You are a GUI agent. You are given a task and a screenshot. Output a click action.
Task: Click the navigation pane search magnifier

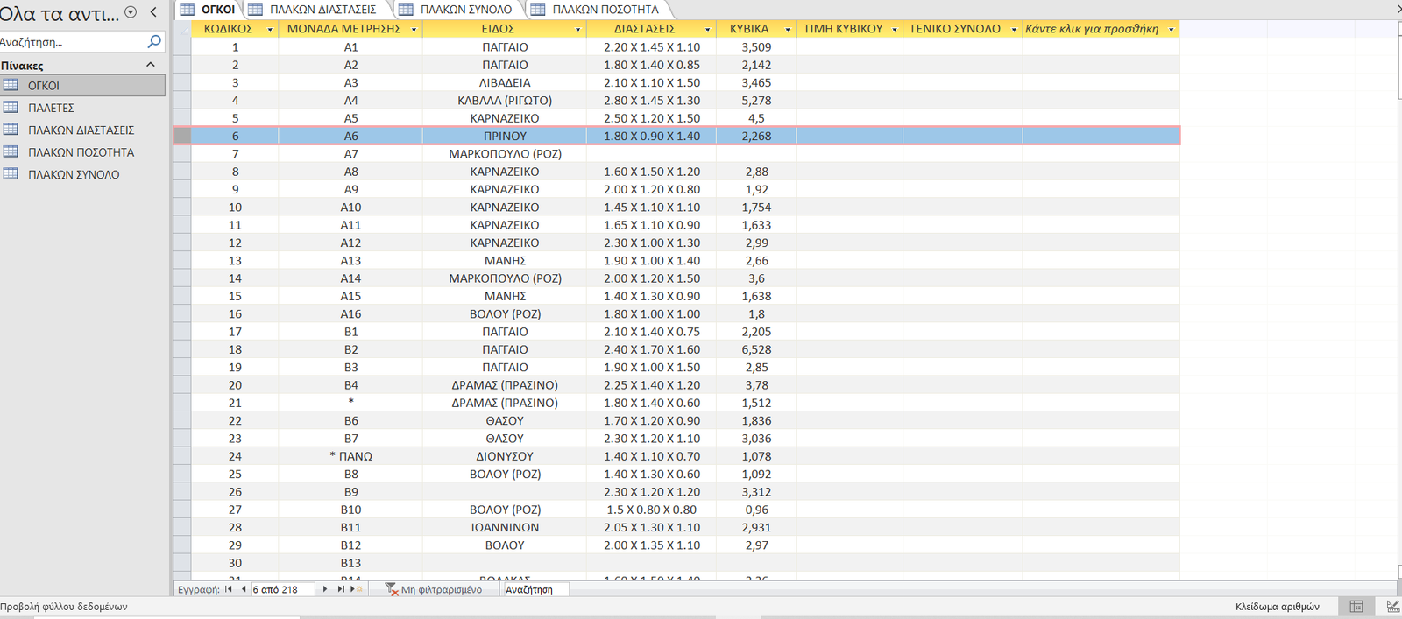(155, 41)
